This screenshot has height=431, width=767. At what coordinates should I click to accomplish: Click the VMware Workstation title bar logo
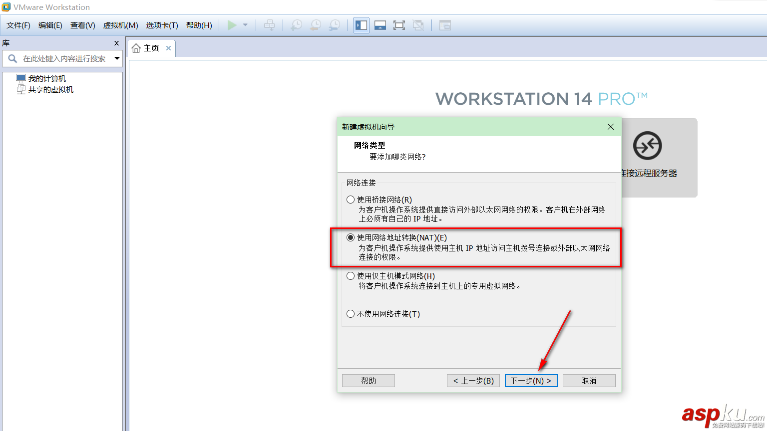[6, 7]
